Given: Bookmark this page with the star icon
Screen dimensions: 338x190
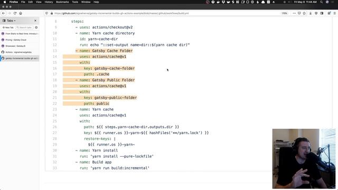Looking at the screenshot, I should (x=304, y=13).
